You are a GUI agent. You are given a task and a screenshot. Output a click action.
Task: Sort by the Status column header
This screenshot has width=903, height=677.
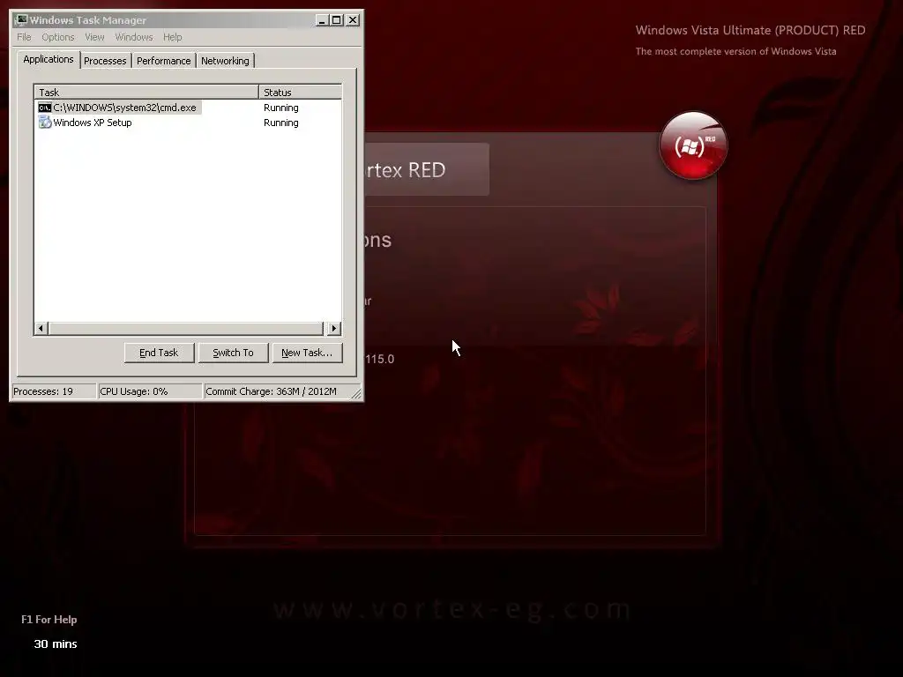300,92
